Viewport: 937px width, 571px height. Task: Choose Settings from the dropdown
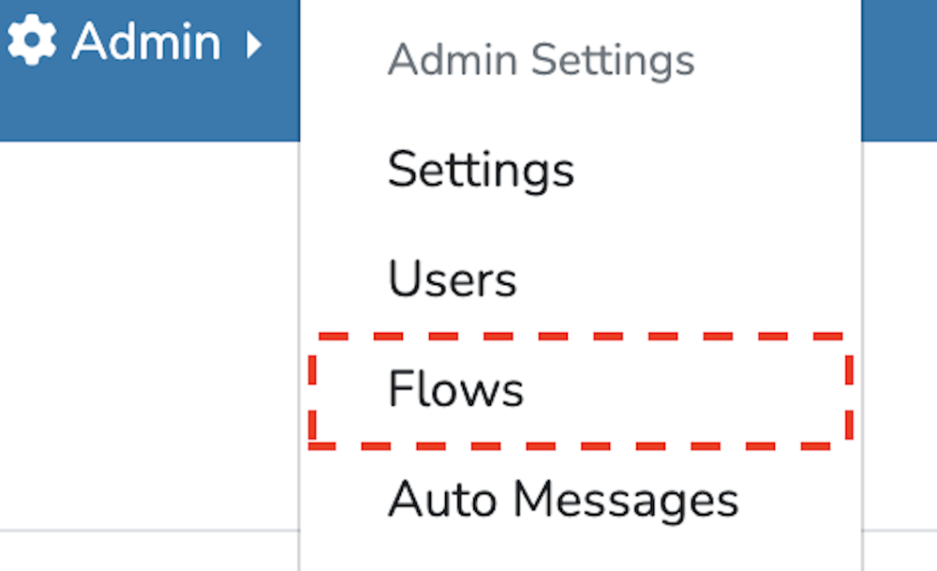coord(482,171)
